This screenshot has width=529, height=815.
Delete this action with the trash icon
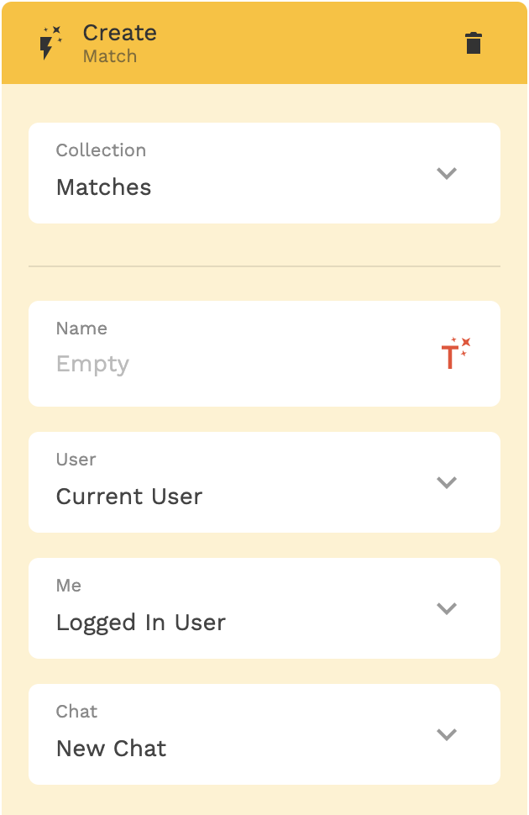click(x=474, y=43)
